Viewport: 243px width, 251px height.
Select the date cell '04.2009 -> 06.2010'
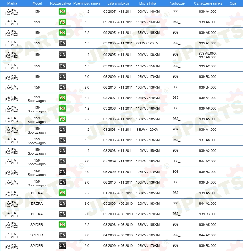tap(118, 235)
